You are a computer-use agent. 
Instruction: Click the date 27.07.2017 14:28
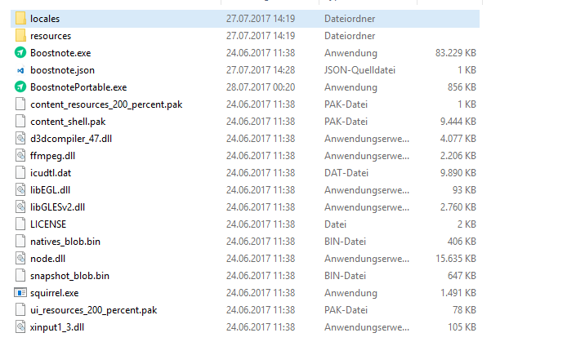[x=261, y=70]
